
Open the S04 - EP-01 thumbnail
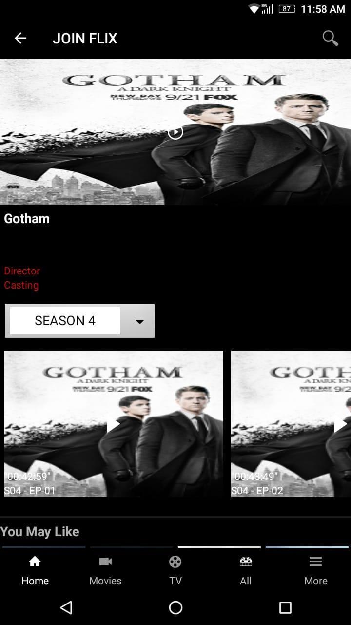point(114,424)
